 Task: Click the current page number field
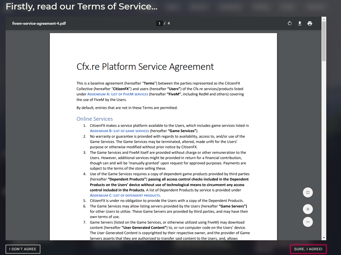click(x=159, y=23)
